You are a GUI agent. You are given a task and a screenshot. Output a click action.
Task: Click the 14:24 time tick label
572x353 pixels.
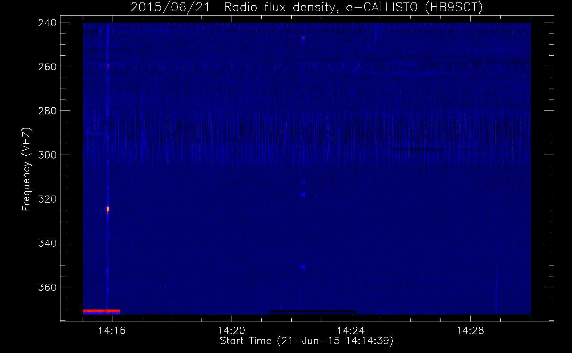(351, 331)
